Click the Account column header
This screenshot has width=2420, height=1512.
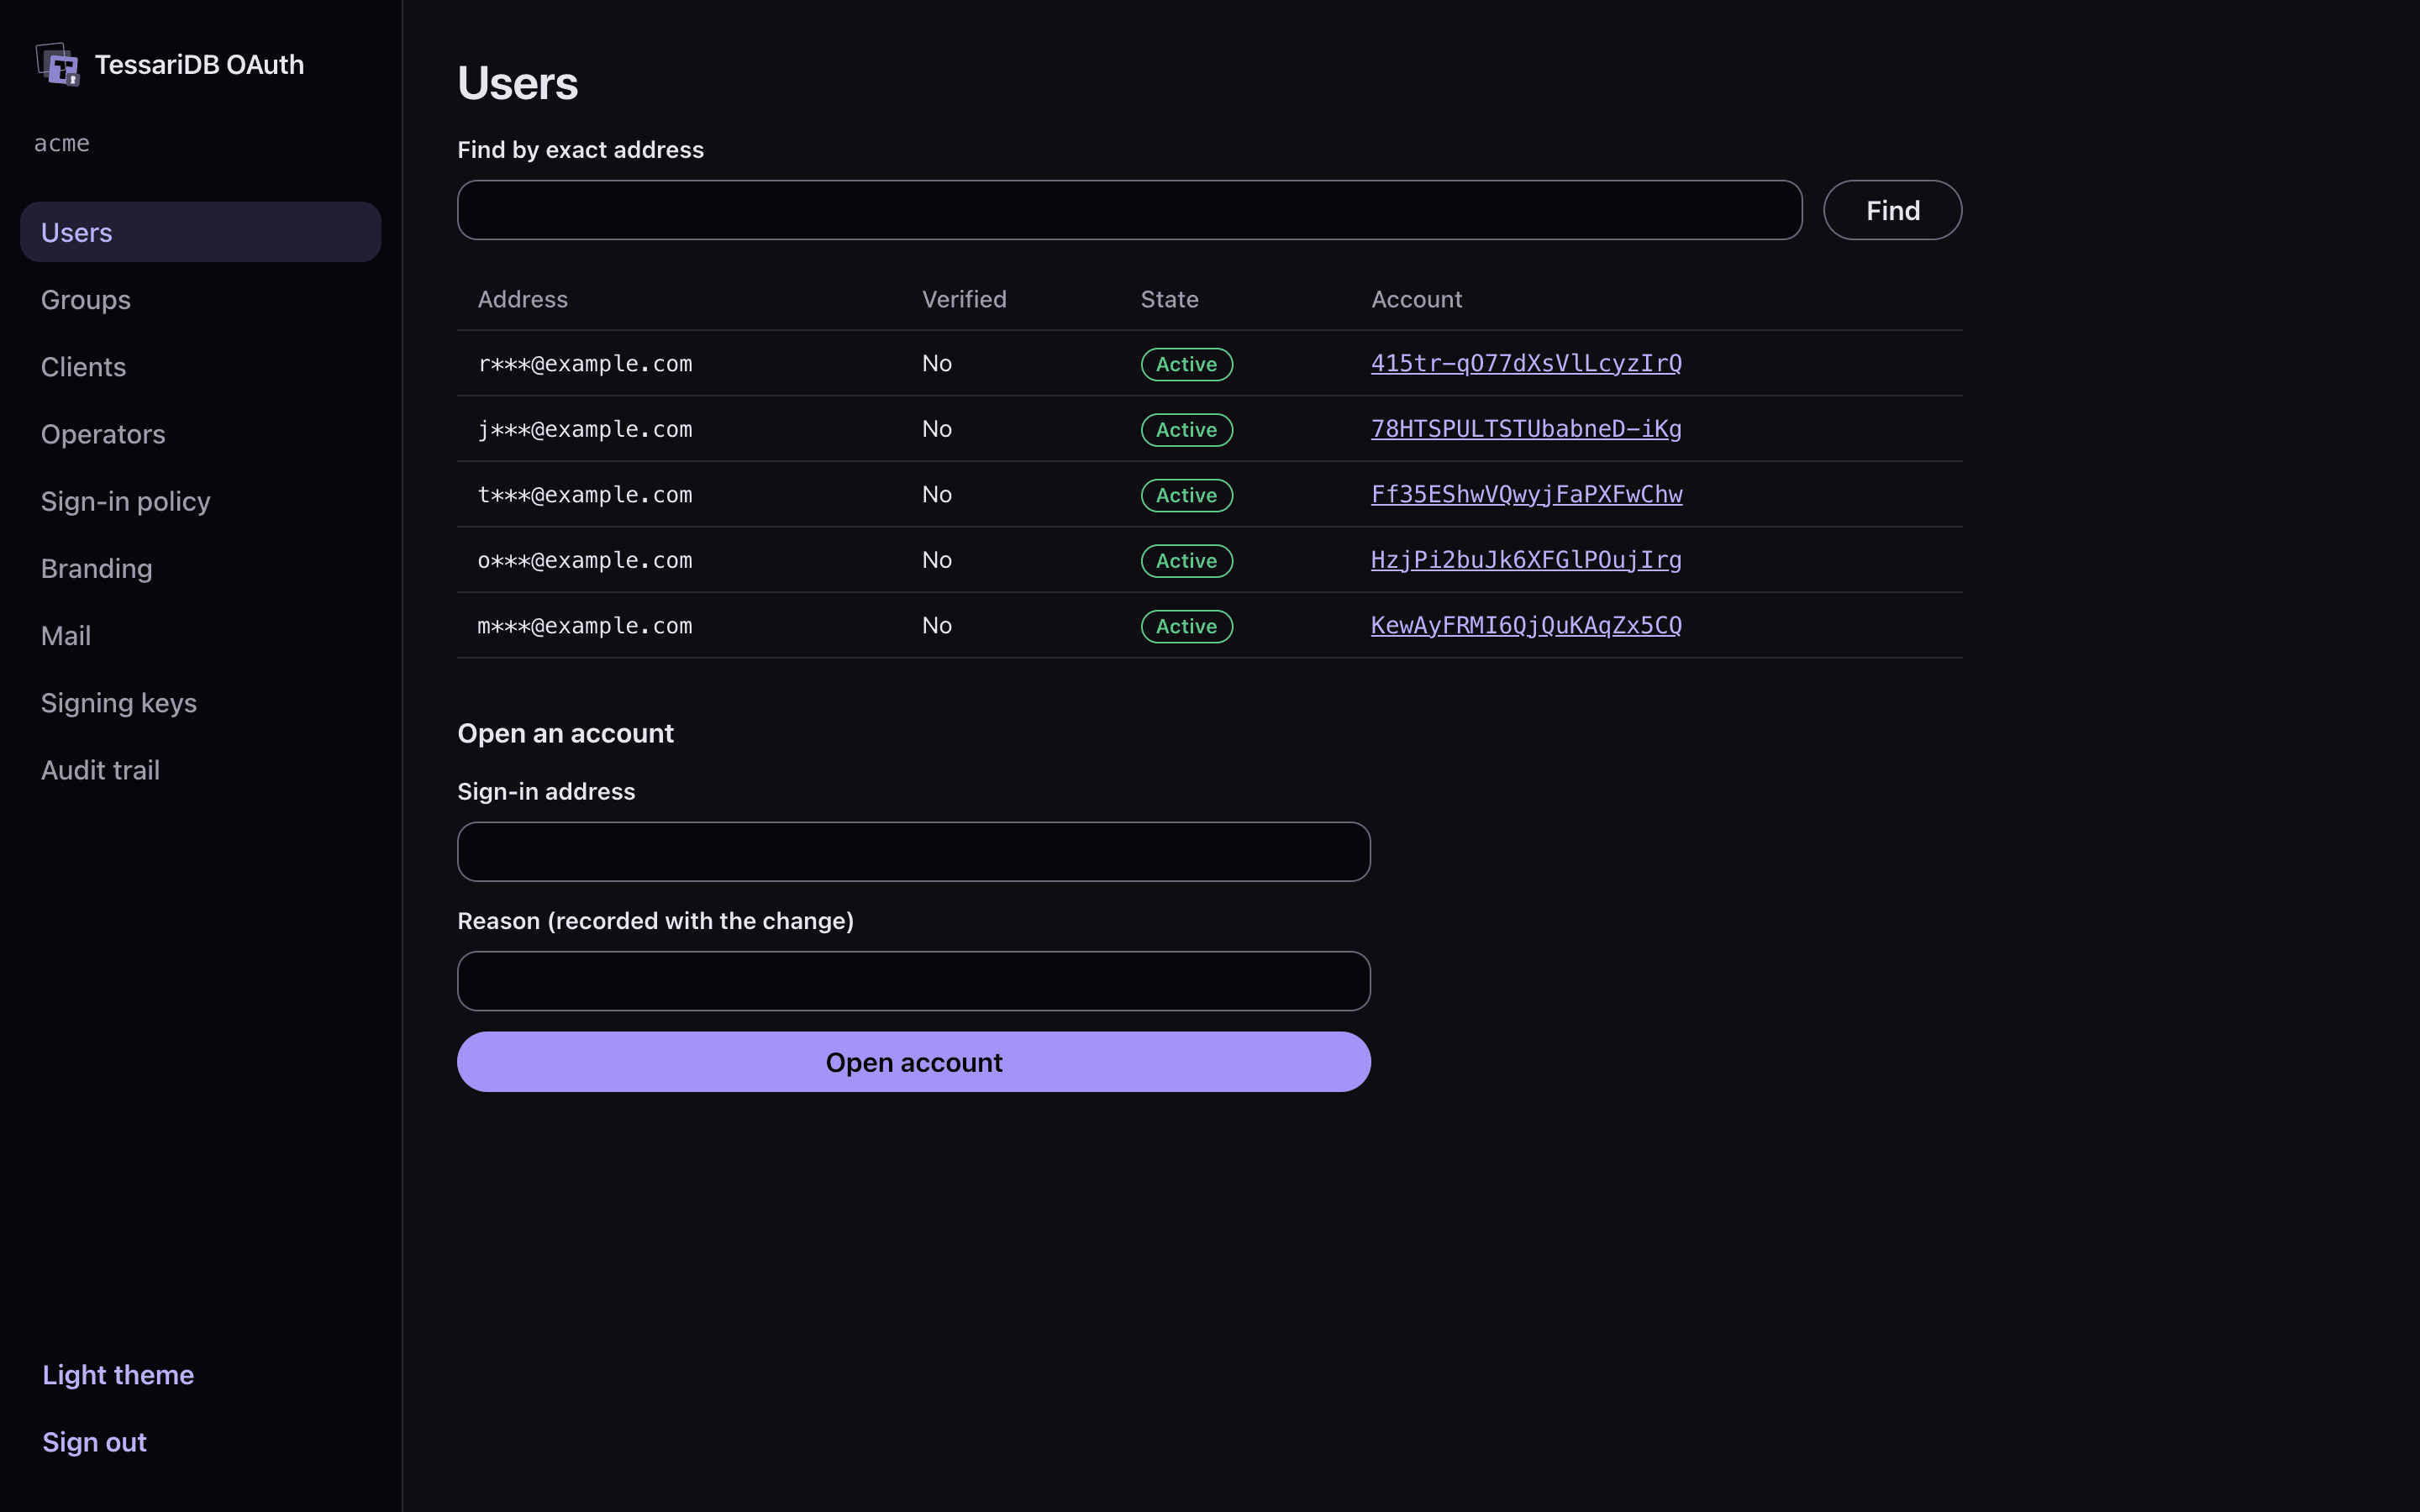tap(1416, 299)
